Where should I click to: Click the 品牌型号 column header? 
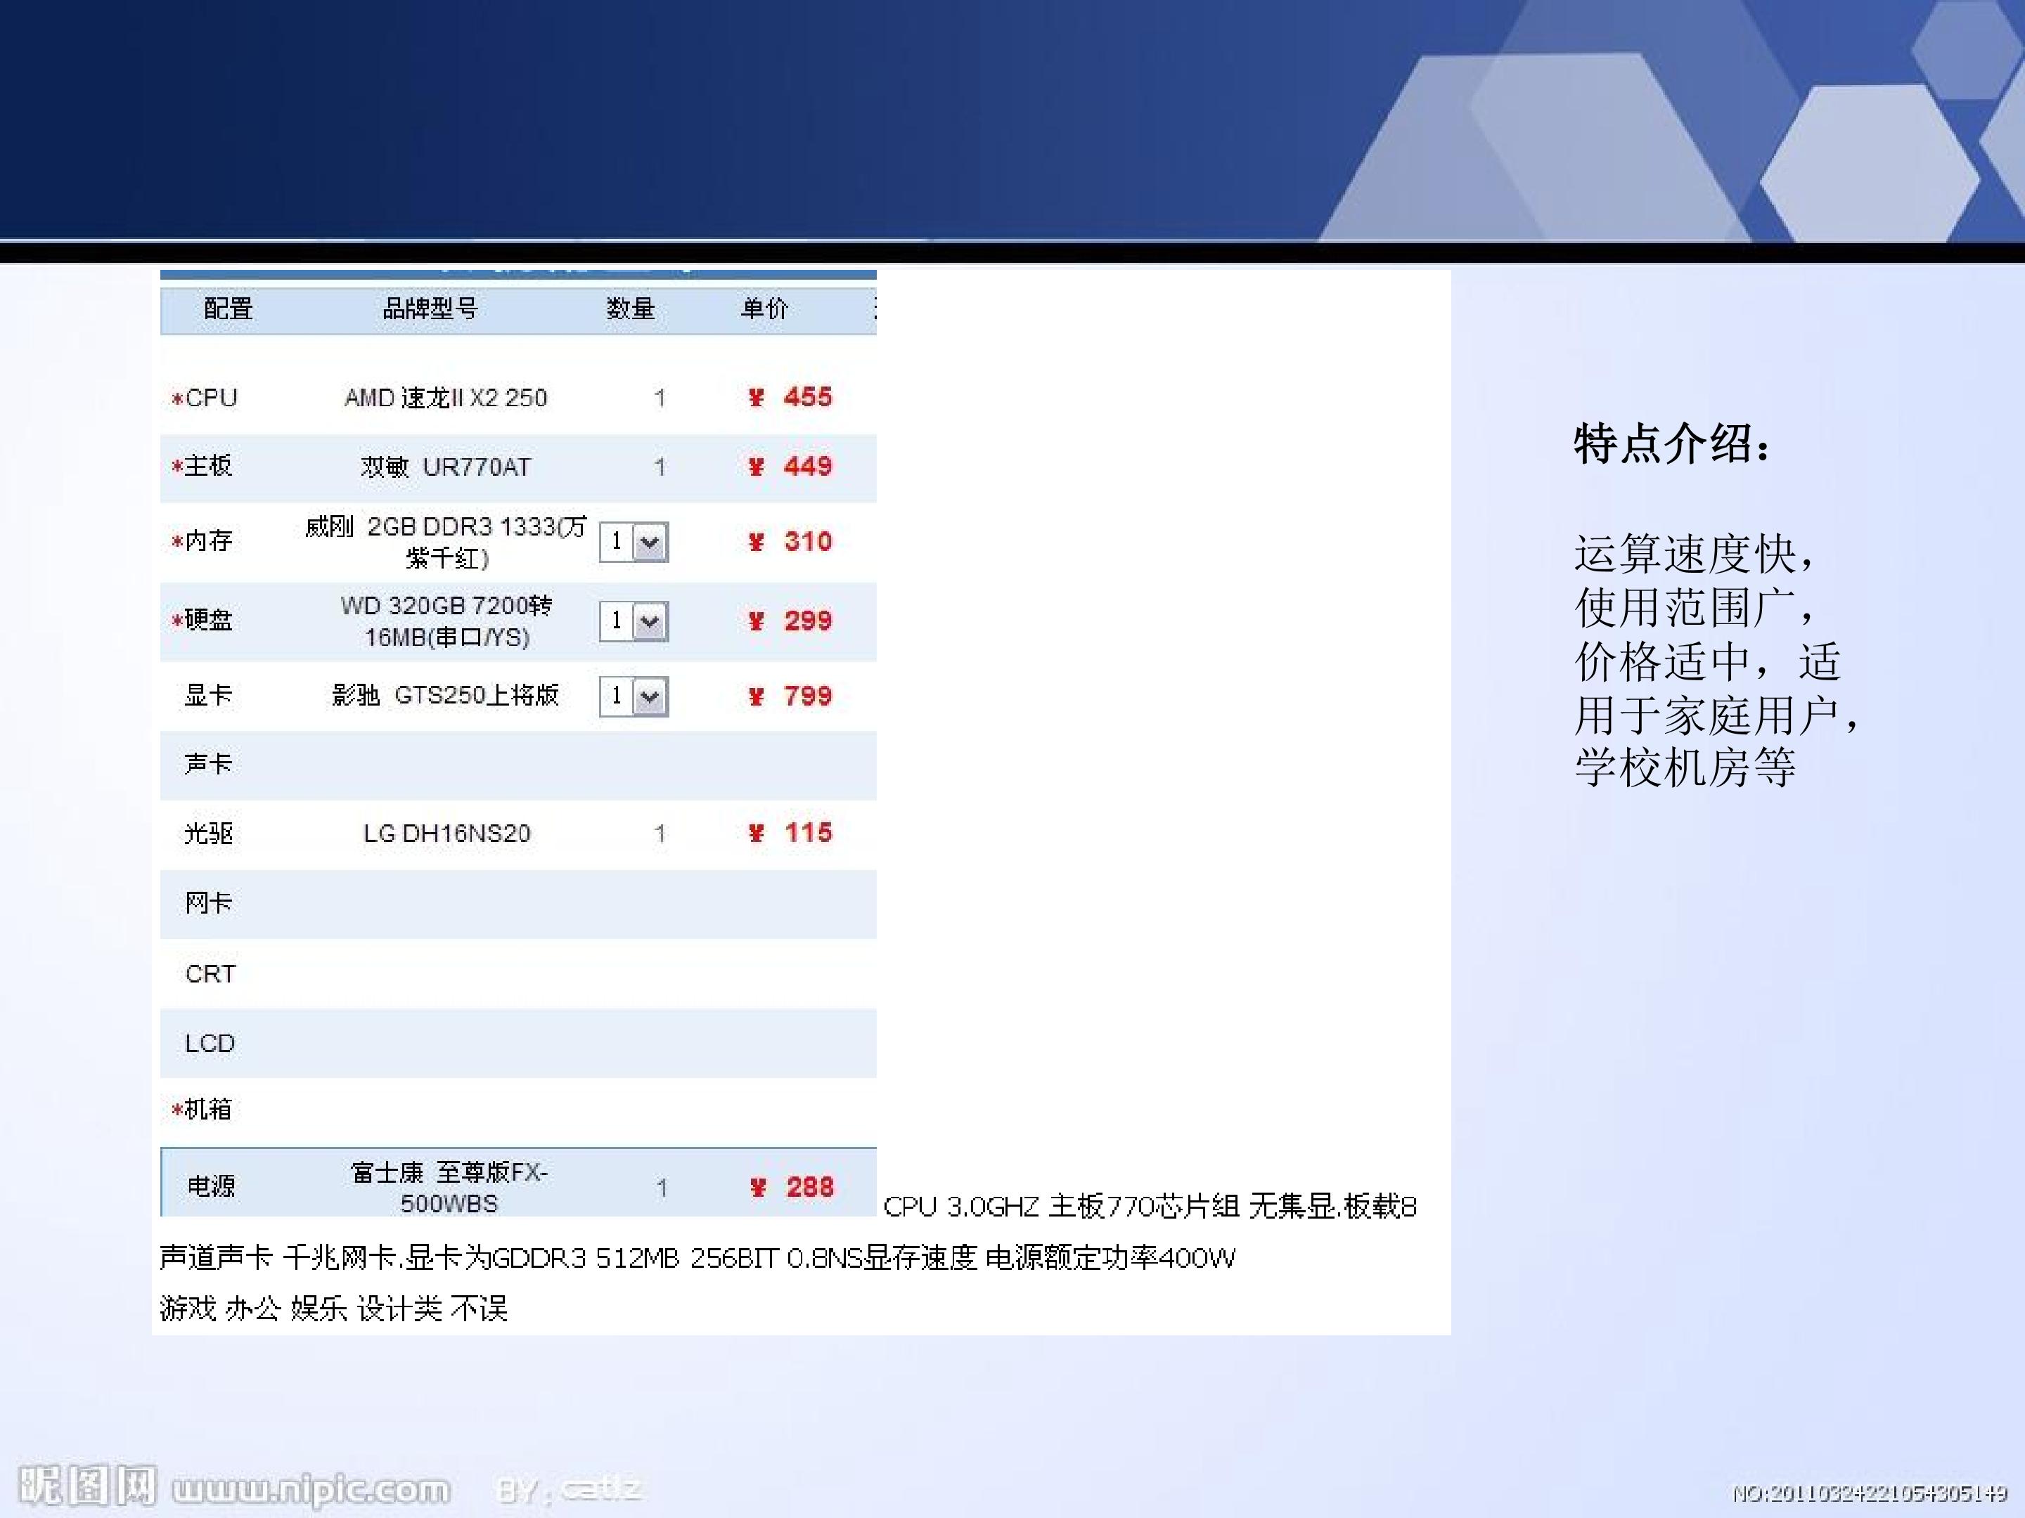coord(430,309)
